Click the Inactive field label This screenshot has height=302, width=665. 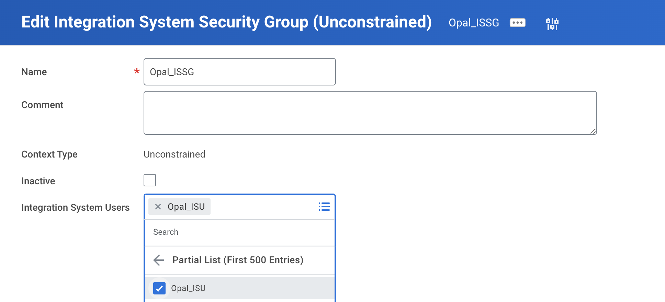pyautogui.click(x=38, y=181)
